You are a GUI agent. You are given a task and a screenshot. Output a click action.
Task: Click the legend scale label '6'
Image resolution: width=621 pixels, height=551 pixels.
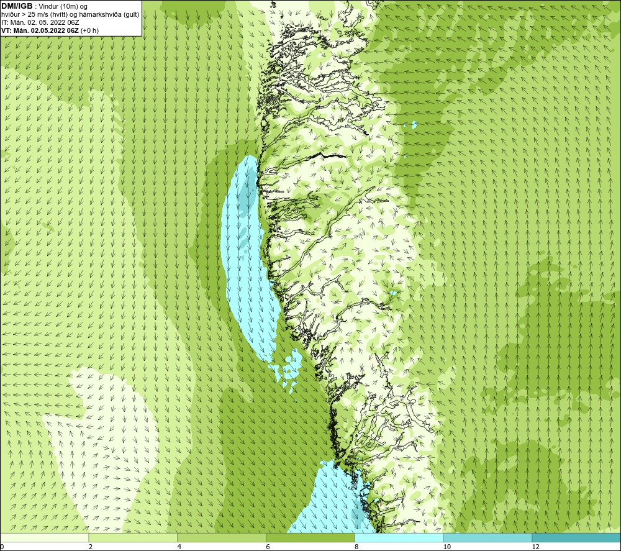pyautogui.click(x=268, y=547)
